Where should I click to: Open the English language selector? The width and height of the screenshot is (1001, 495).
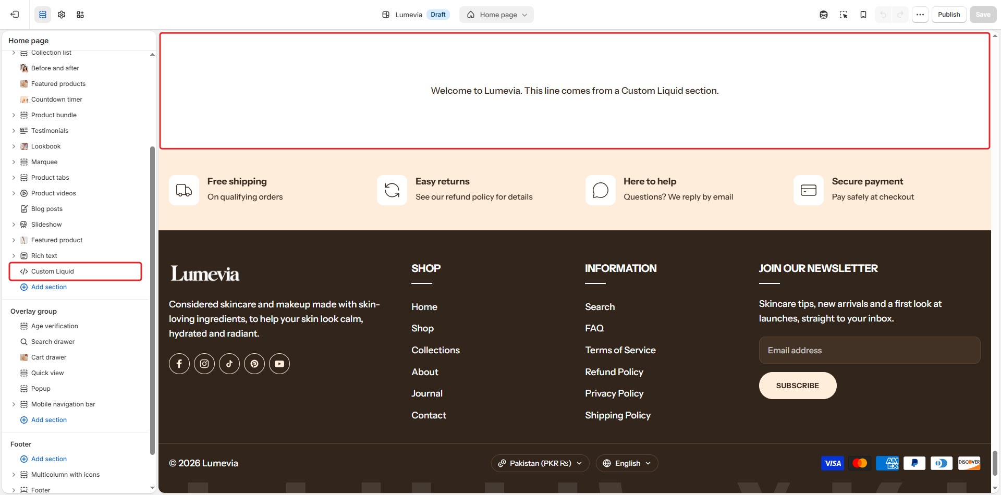[627, 463]
